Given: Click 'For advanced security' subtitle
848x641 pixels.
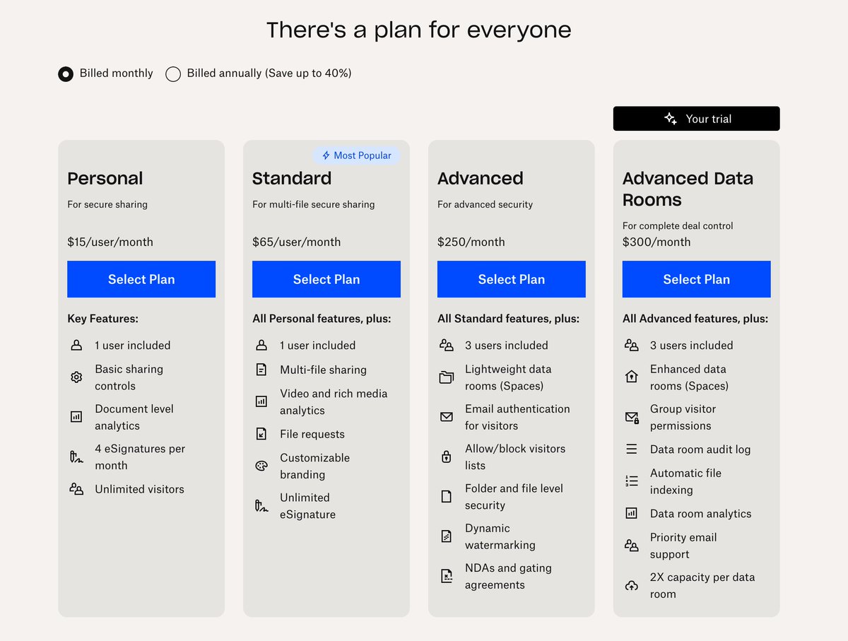Looking at the screenshot, I should [x=485, y=204].
